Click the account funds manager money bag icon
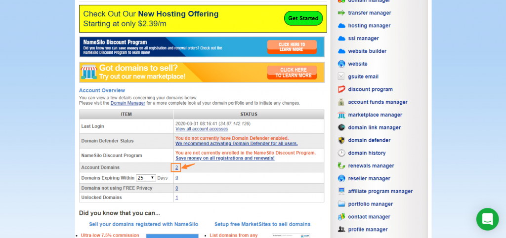Image resolution: width=506 pixels, height=238 pixels. coord(341,102)
